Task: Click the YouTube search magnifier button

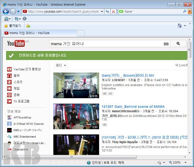Action: (178, 44)
